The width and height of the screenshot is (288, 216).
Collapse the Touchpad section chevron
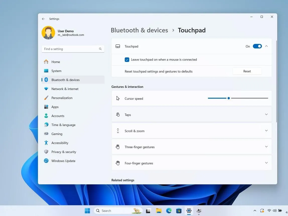pos(266,46)
